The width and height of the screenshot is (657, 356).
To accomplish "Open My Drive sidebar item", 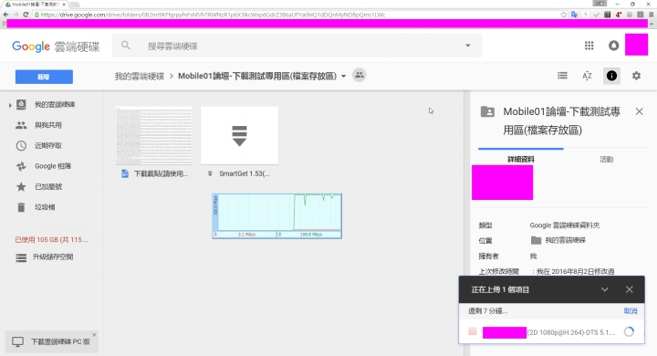I will tap(55, 104).
